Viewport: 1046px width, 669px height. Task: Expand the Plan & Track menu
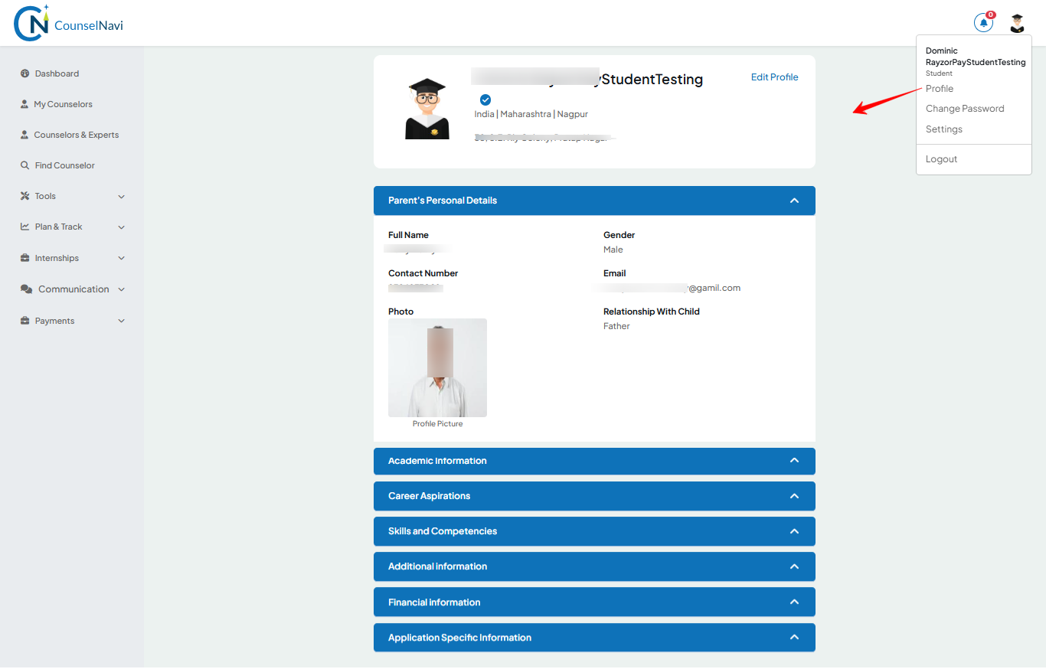59,227
